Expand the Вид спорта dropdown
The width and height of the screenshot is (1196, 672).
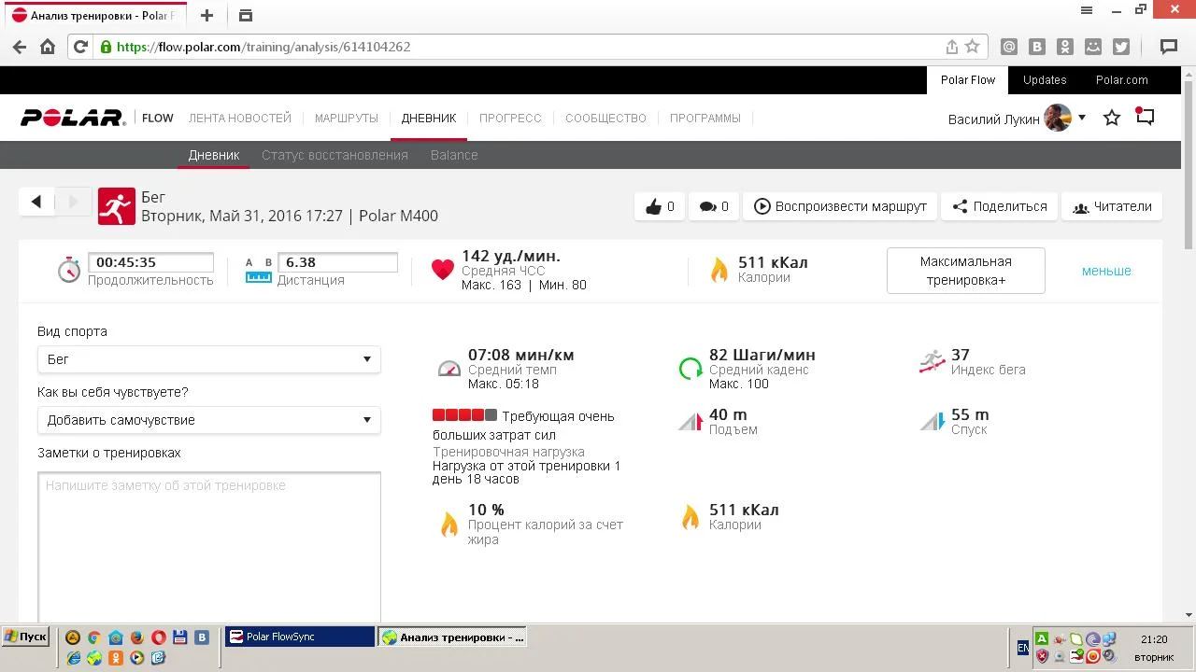click(208, 359)
